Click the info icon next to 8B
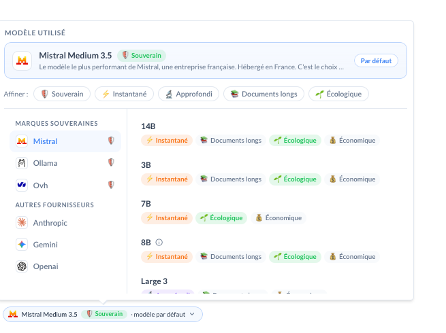Viewport: 446px width, 333px height. click(x=159, y=242)
